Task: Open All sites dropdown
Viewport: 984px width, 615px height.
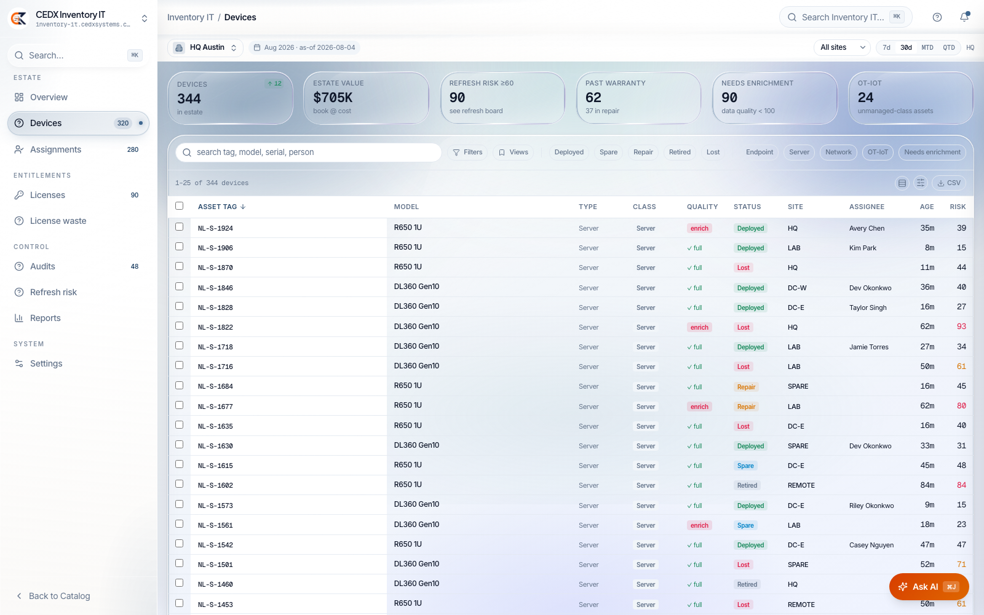Action: click(x=843, y=47)
